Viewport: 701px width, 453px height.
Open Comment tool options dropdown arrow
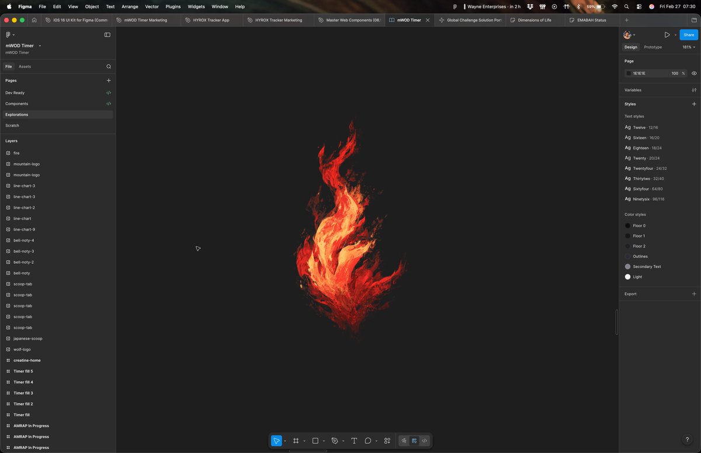pos(376,441)
